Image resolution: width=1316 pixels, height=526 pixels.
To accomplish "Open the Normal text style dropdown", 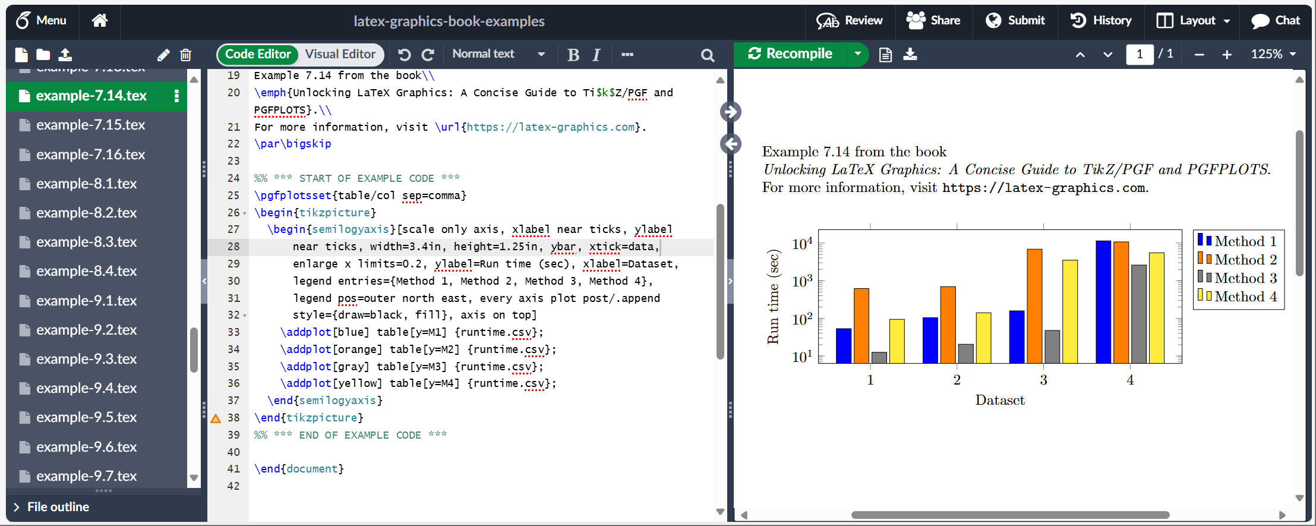I will click(x=498, y=54).
